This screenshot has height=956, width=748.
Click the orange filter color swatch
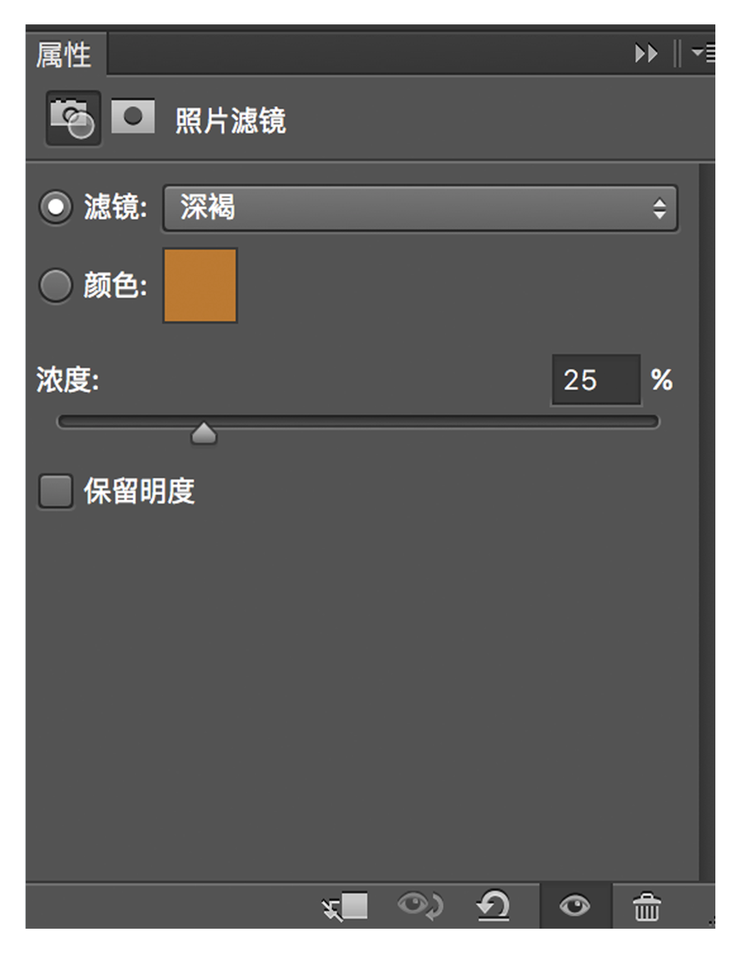tap(201, 286)
